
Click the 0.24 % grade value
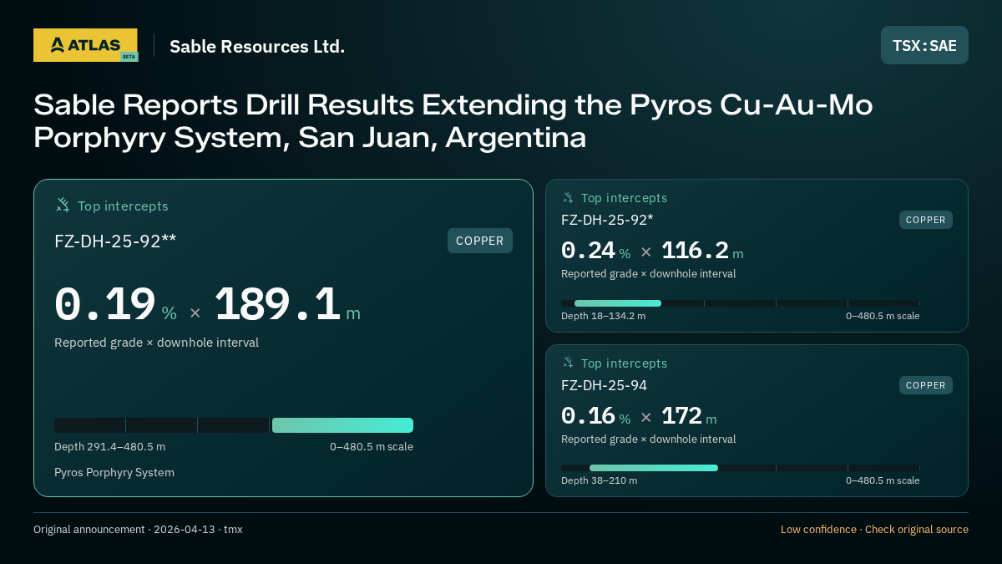pos(595,251)
